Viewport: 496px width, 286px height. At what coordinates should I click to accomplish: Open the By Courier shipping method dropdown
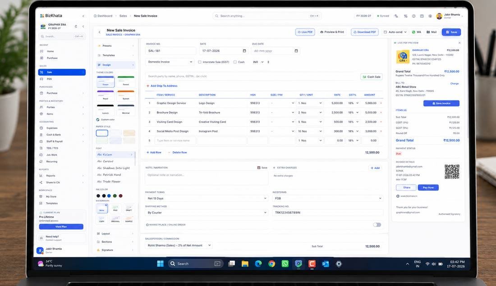(207, 213)
